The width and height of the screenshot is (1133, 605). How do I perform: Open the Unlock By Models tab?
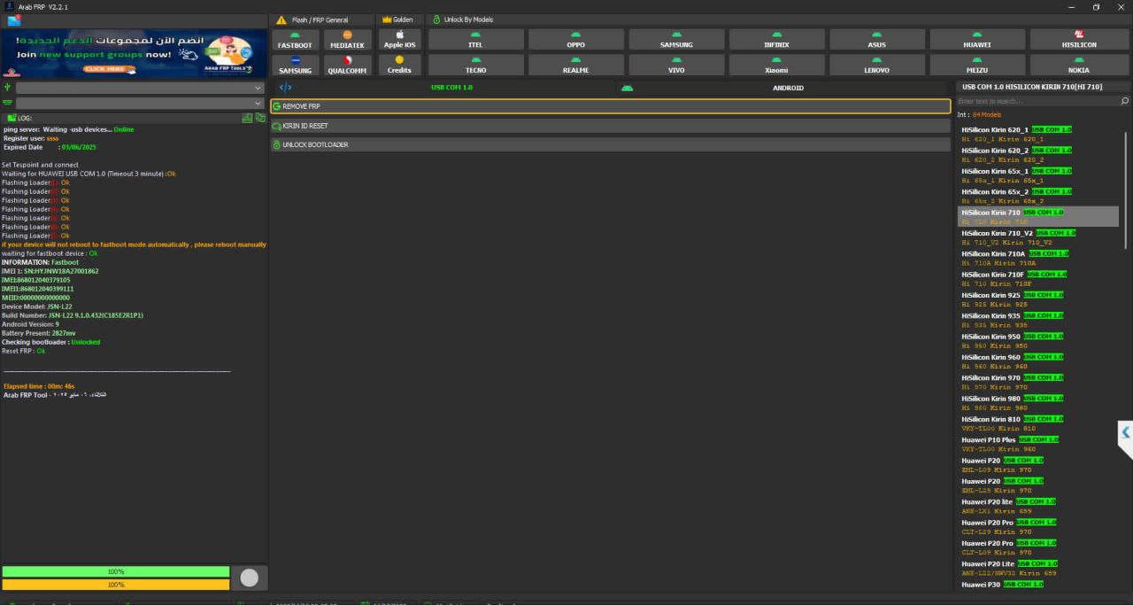[x=463, y=19]
